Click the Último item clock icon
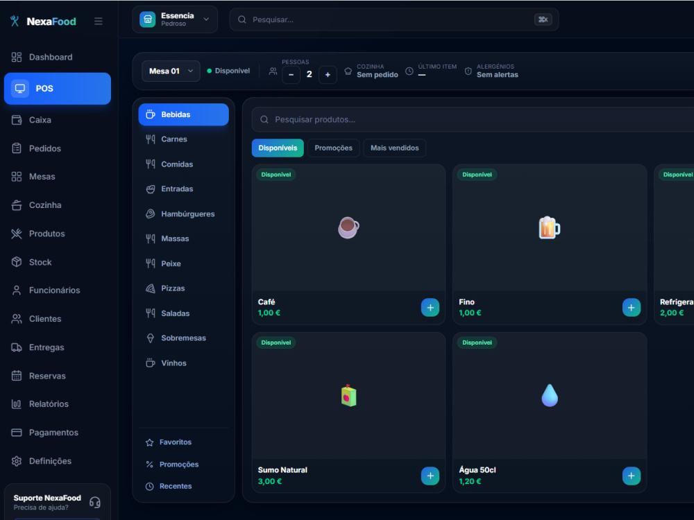 409,71
